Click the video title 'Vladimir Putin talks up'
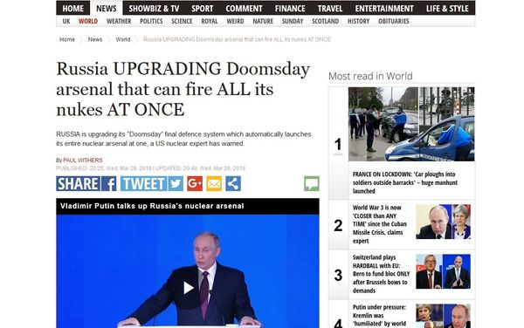This screenshot has width=524, height=328. point(152,206)
